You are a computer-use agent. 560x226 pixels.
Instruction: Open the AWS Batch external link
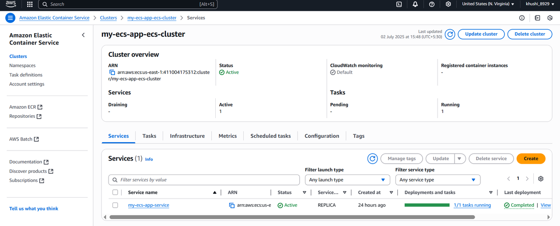click(24, 139)
